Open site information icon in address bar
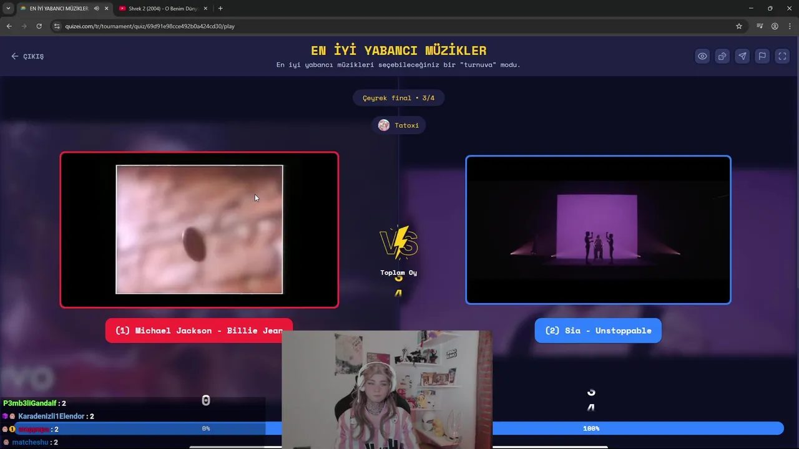This screenshot has width=799, height=449. click(x=57, y=26)
